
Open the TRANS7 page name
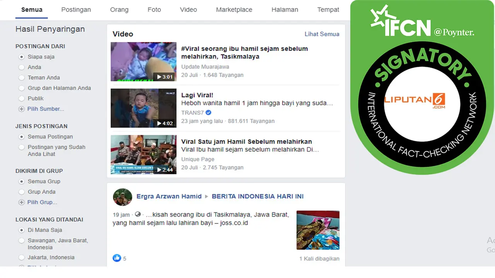[192, 113]
